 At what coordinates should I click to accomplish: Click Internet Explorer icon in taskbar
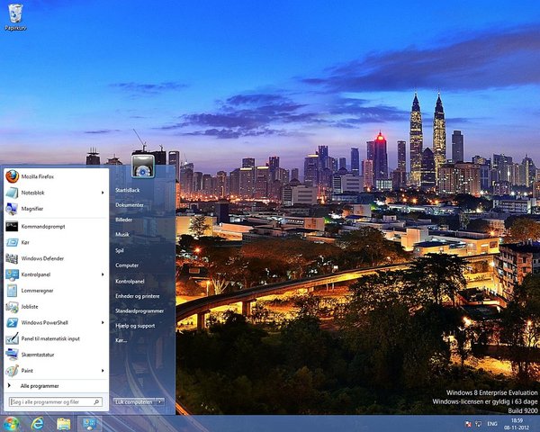point(38,423)
